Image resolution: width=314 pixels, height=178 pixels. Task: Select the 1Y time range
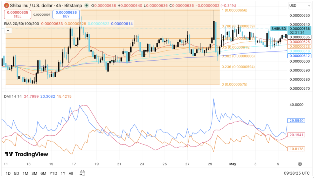pyautogui.click(x=63, y=173)
